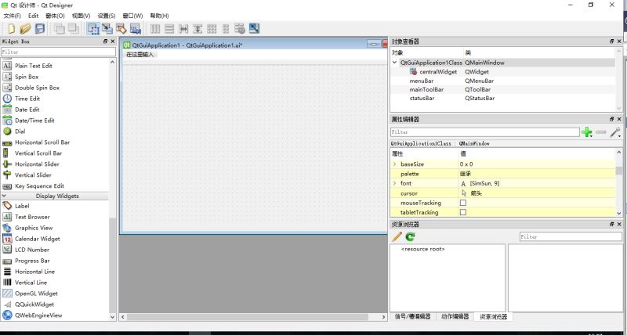
Task: Expand the baseSize property row
Action: pyautogui.click(x=395, y=164)
